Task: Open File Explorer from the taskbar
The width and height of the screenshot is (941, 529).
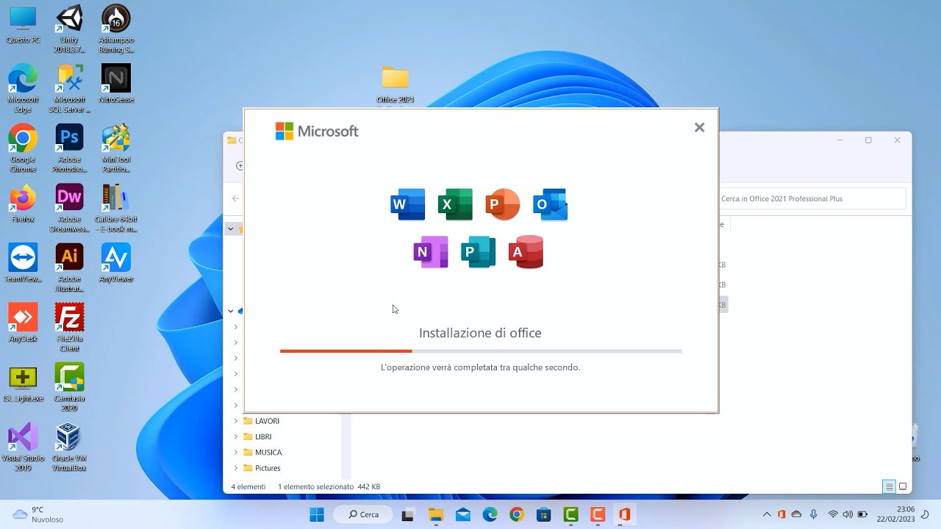Action: 435,514
